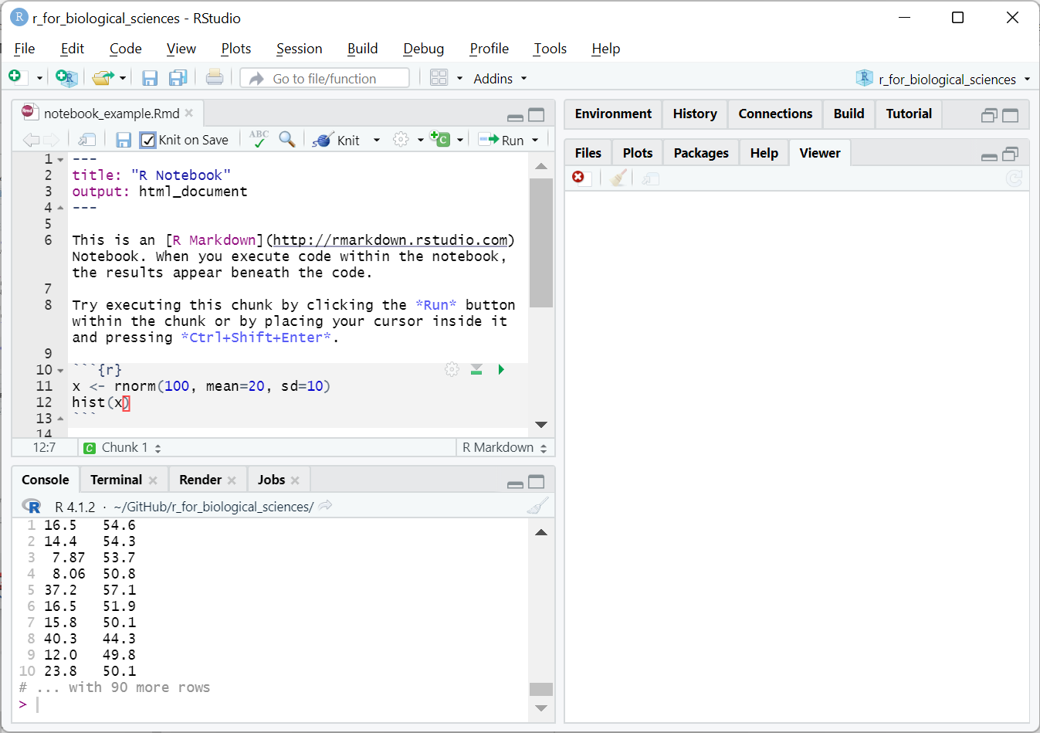Collapse YAML header fold at line 1

pyautogui.click(x=61, y=160)
